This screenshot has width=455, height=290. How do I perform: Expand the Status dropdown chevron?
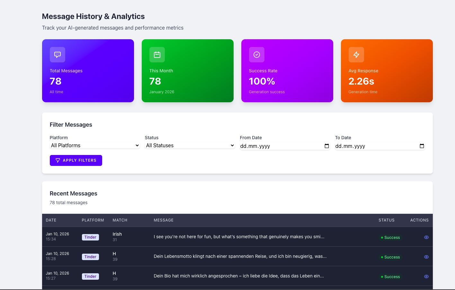(x=232, y=145)
